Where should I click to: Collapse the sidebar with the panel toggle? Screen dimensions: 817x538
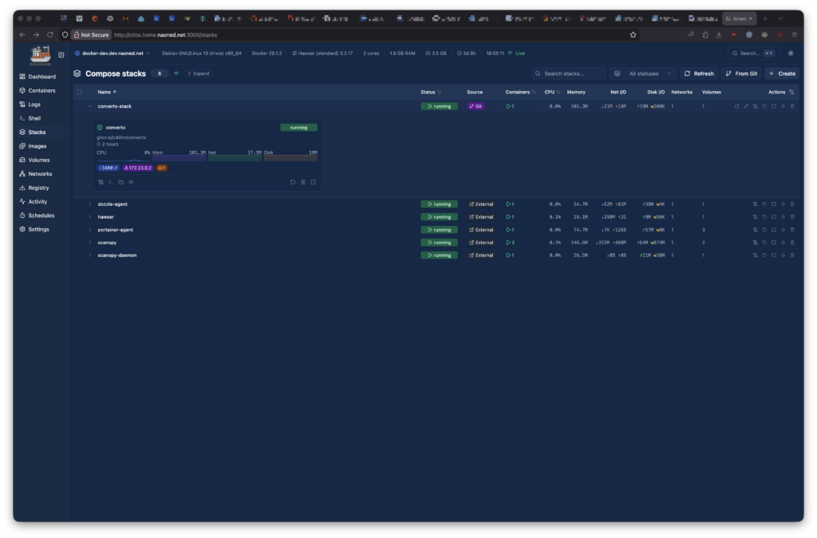click(x=61, y=54)
